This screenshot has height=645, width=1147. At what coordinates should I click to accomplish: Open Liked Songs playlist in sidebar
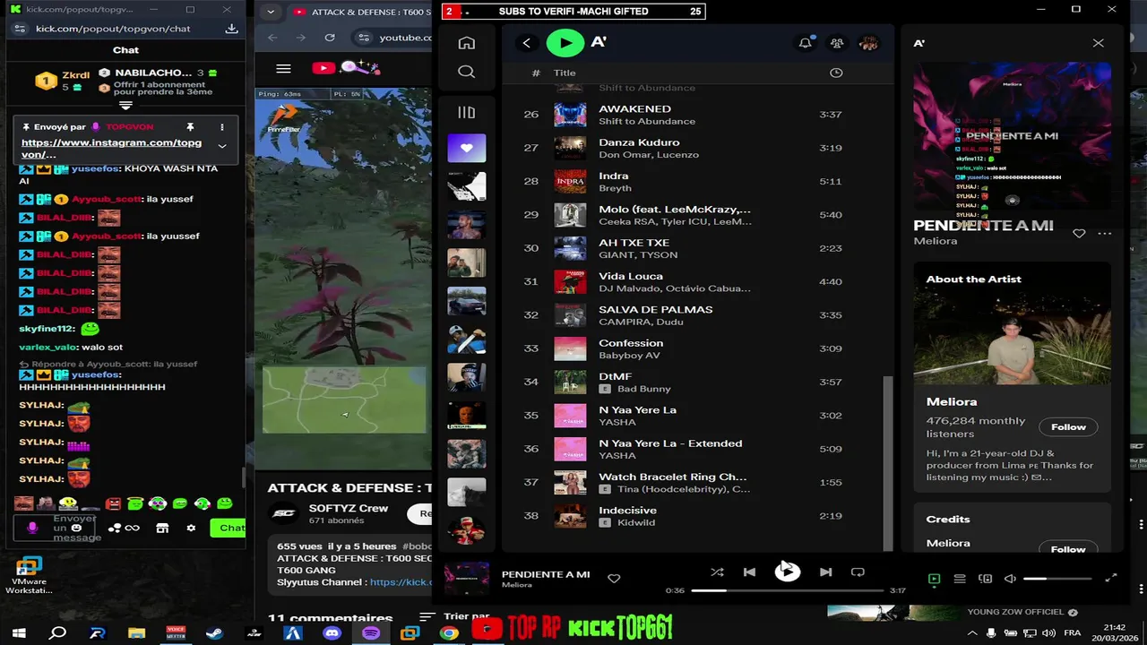[x=466, y=148]
